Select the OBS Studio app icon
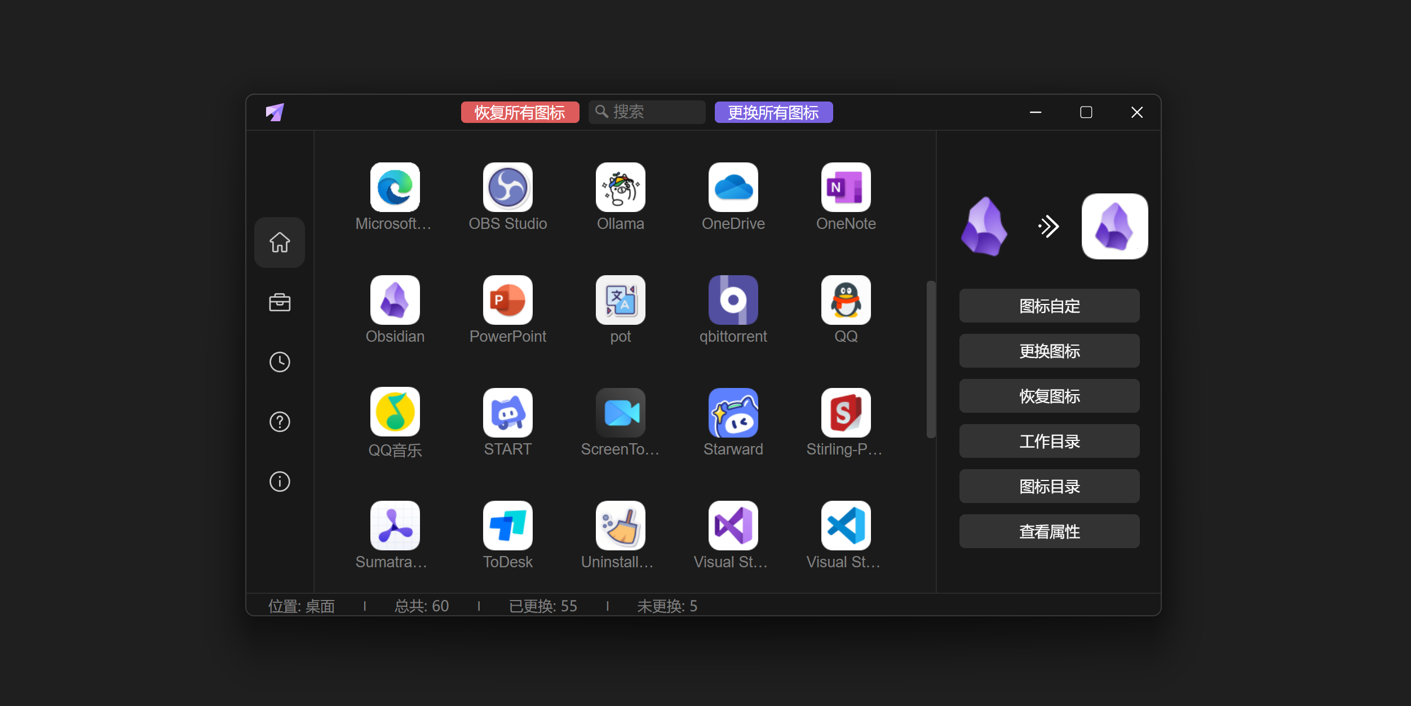The width and height of the screenshot is (1411, 706). 507,187
